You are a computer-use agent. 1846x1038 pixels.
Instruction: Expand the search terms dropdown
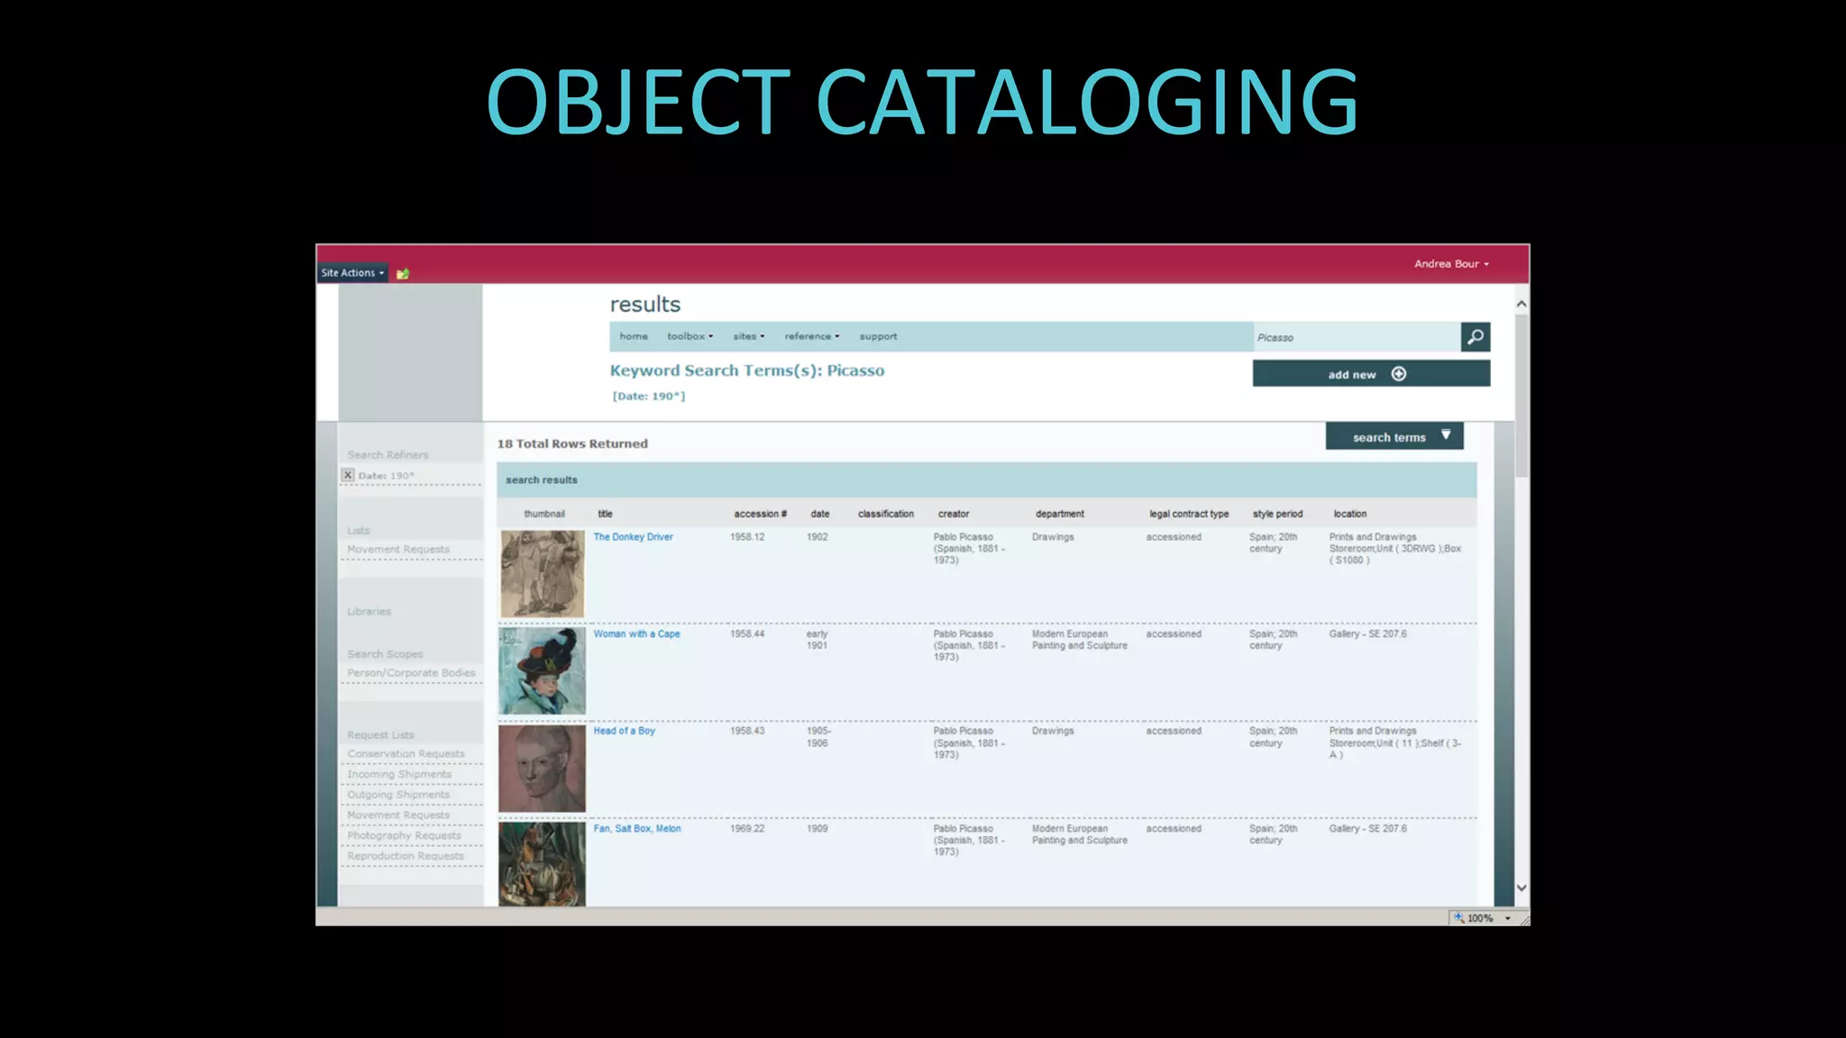tap(1394, 437)
